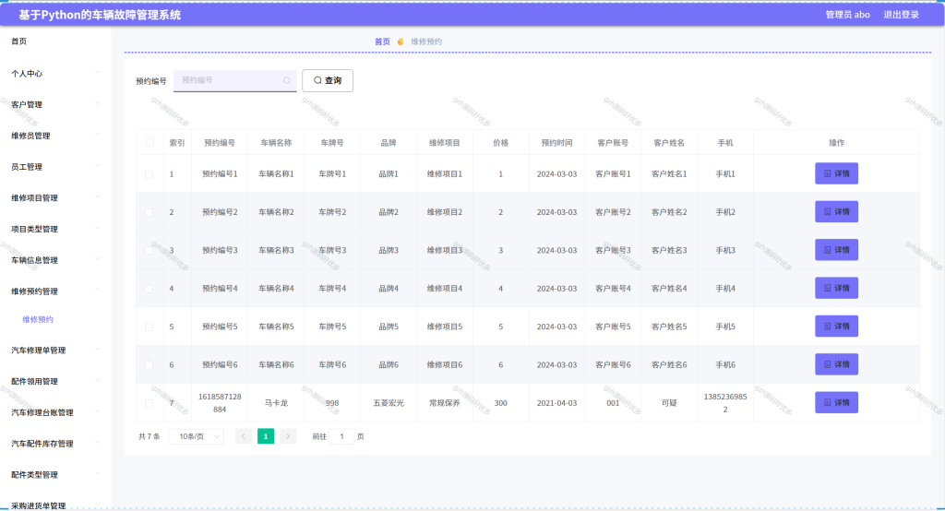Check the row for 预约编号4
The width and height of the screenshot is (945, 511).
pyautogui.click(x=149, y=289)
